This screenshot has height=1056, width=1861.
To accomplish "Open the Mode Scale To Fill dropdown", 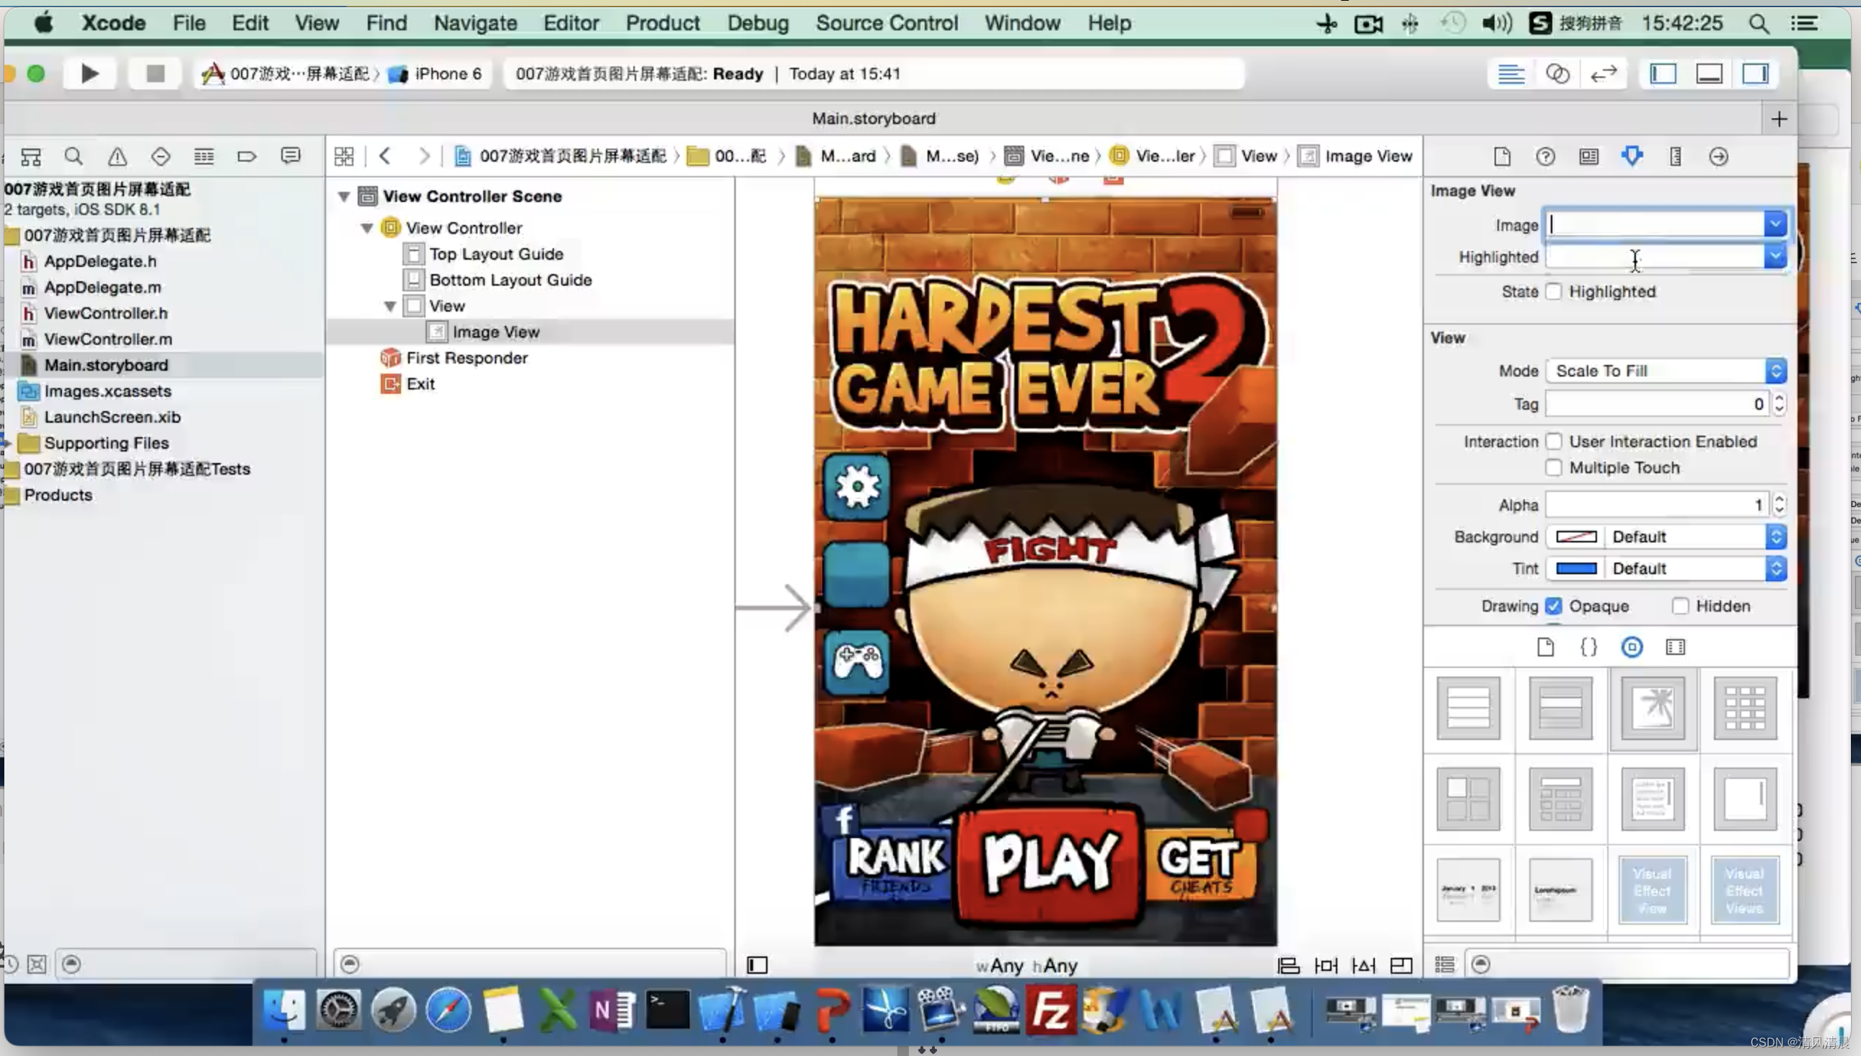I will (x=1666, y=371).
